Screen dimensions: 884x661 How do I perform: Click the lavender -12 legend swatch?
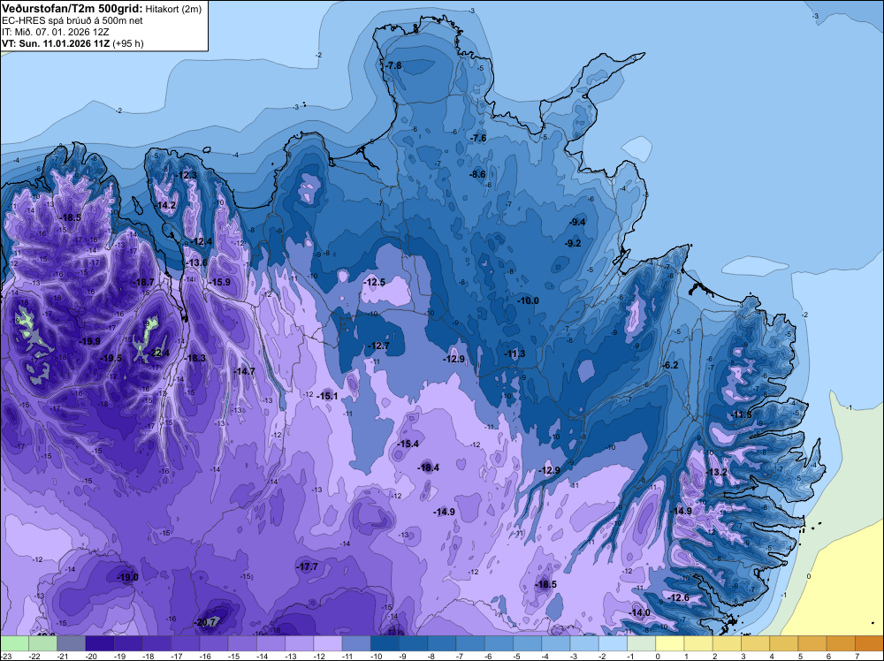(x=328, y=643)
